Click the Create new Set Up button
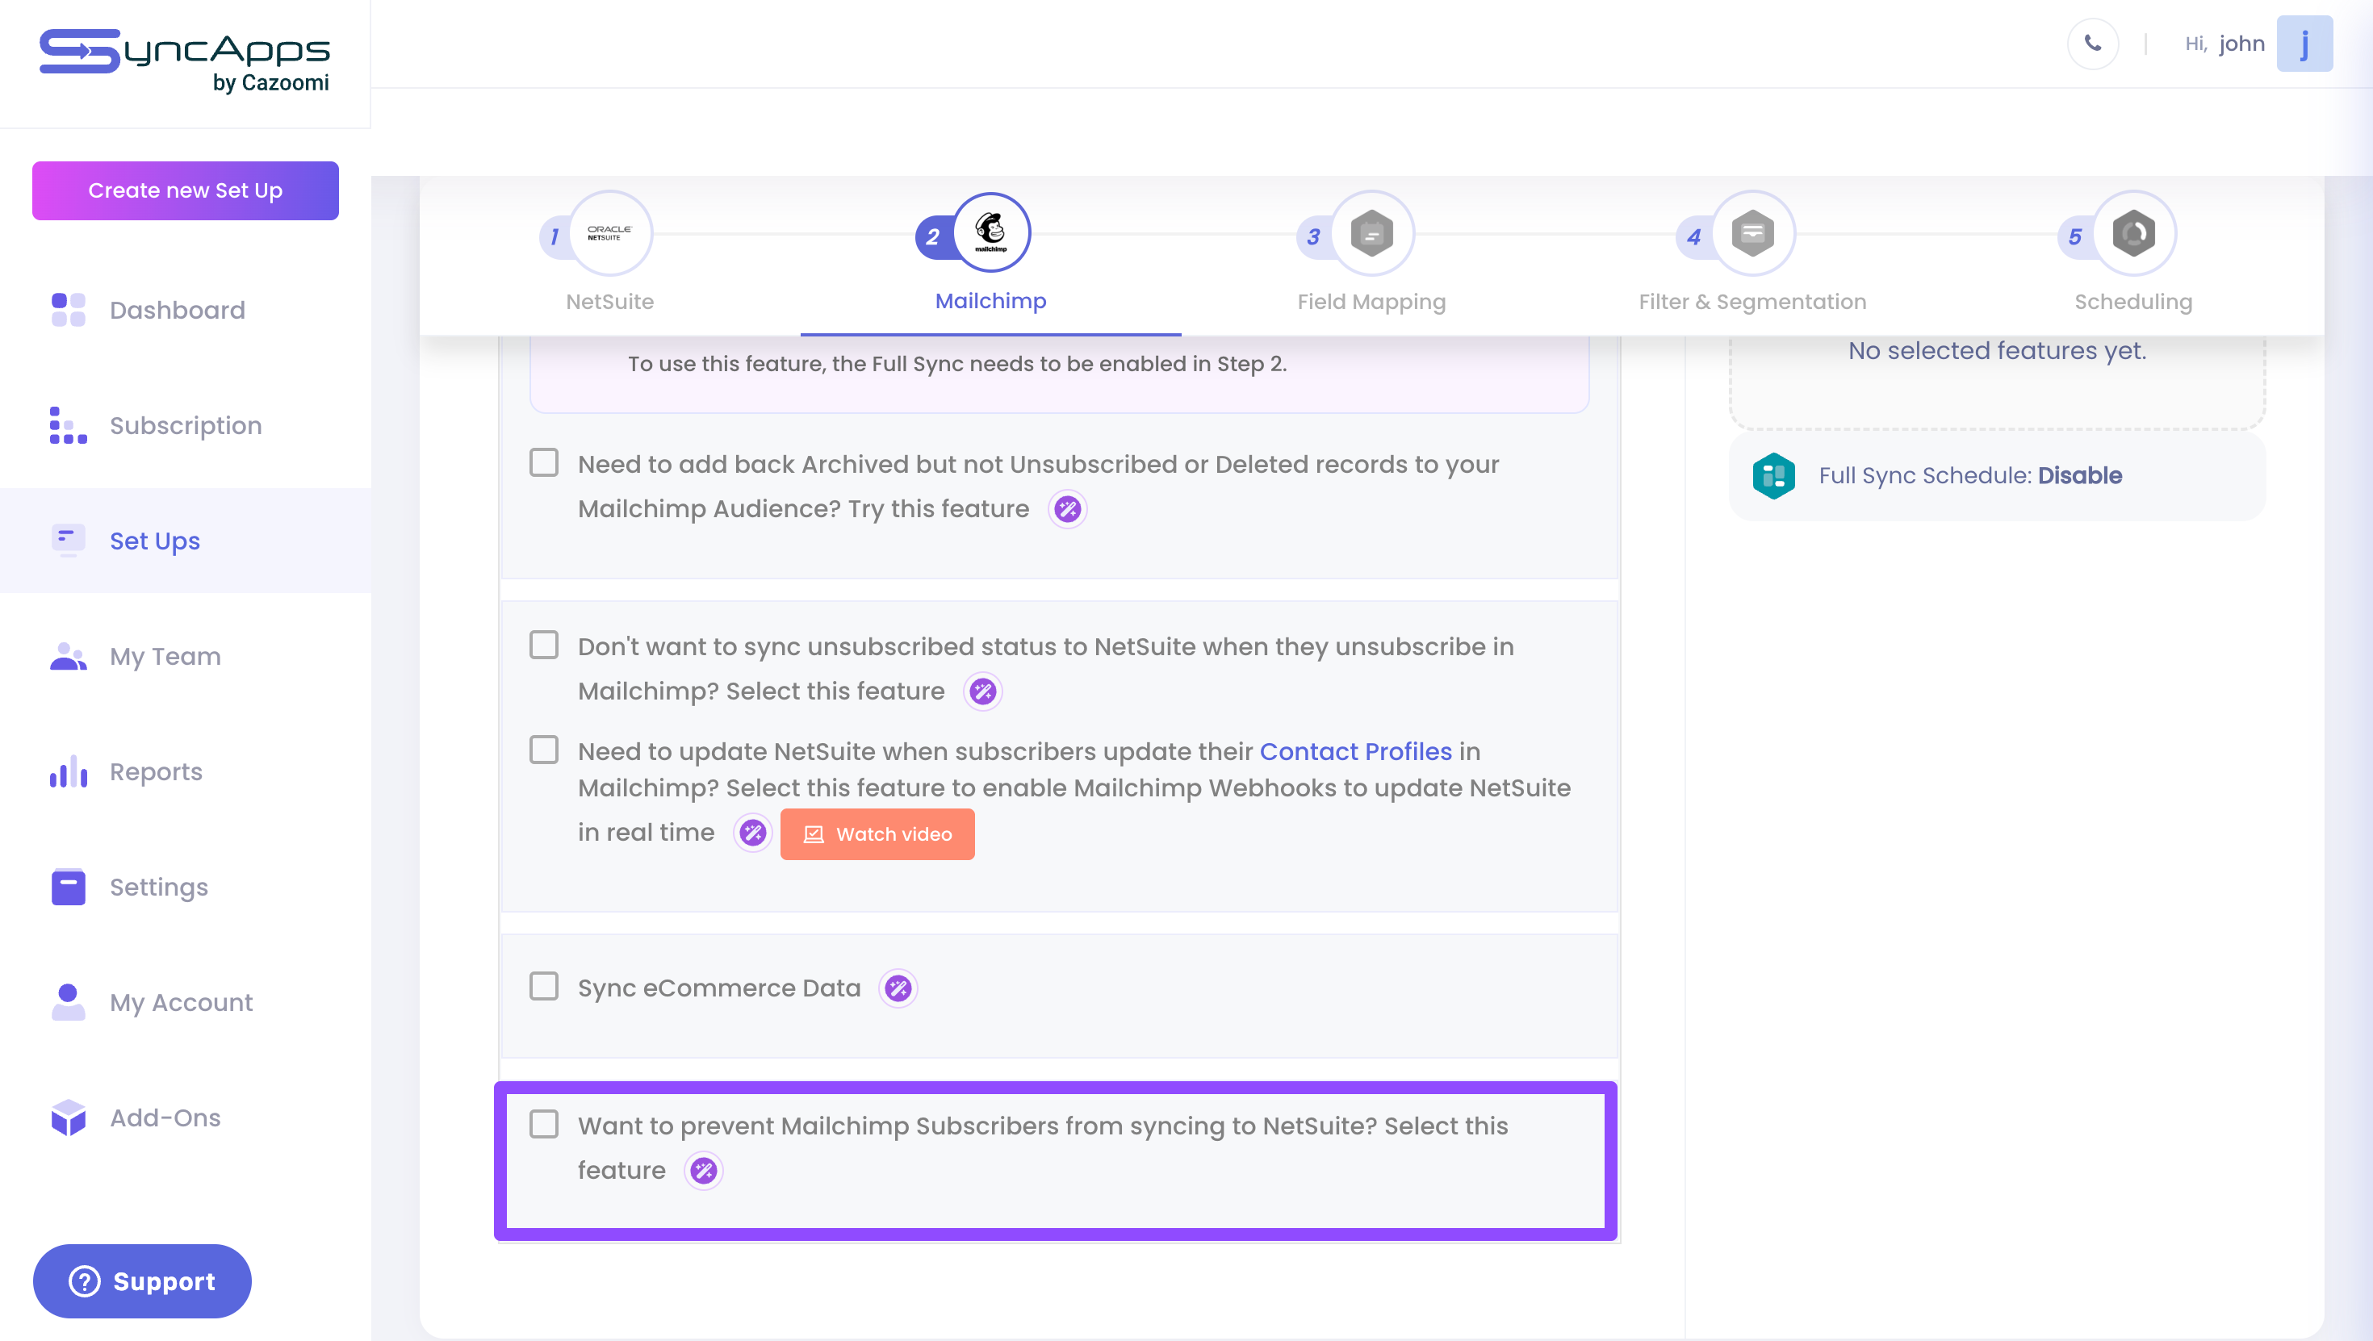 [x=185, y=190]
